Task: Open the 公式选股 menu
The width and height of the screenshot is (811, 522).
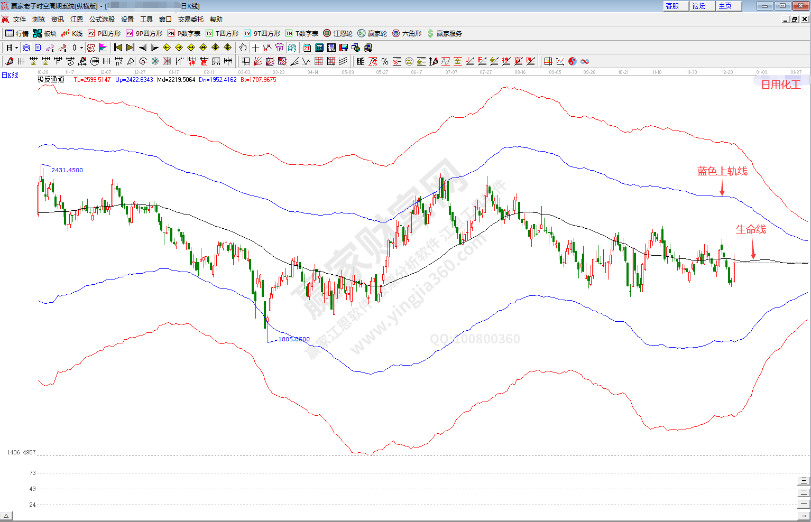Action: point(102,19)
